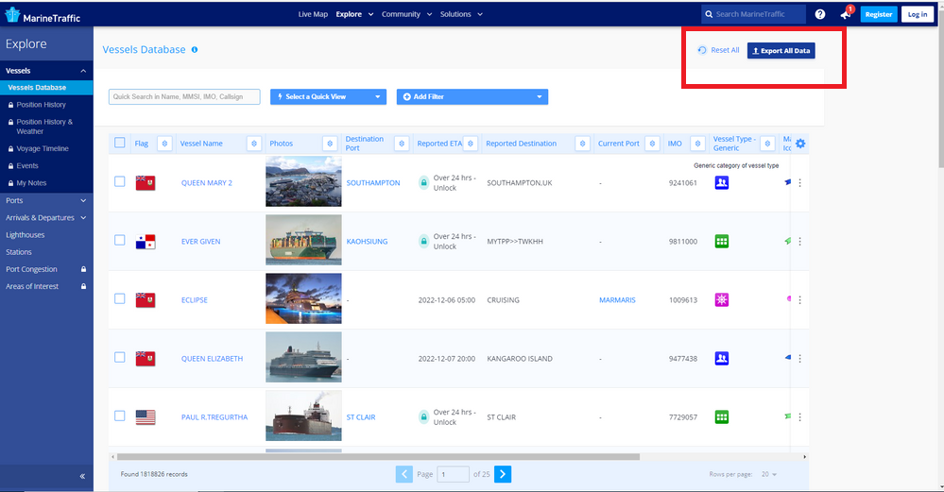Click horizontal table scrollbar
Viewport: 944px width, 492px height.
(378, 457)
